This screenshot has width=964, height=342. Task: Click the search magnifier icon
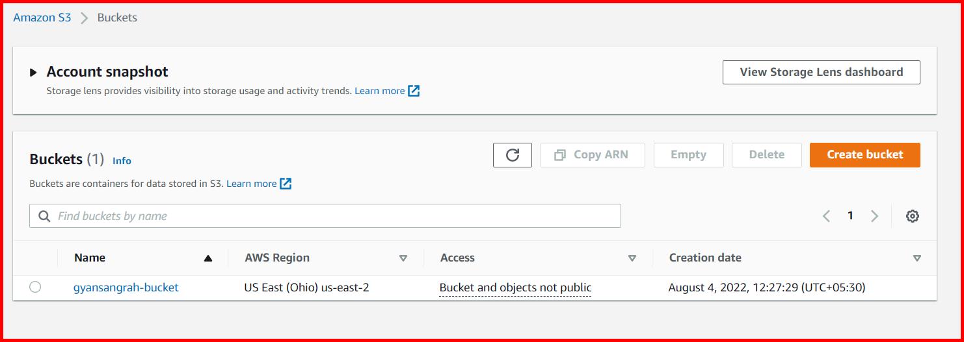[44, 216]
